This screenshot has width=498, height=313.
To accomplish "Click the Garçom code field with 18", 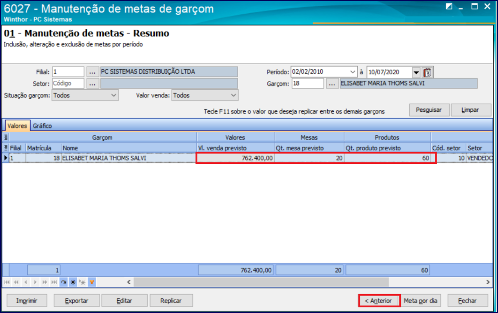I will [x=308, y=84].
